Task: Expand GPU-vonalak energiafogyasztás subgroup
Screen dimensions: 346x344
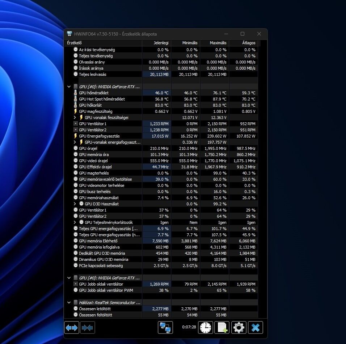Action: [75, 142]
